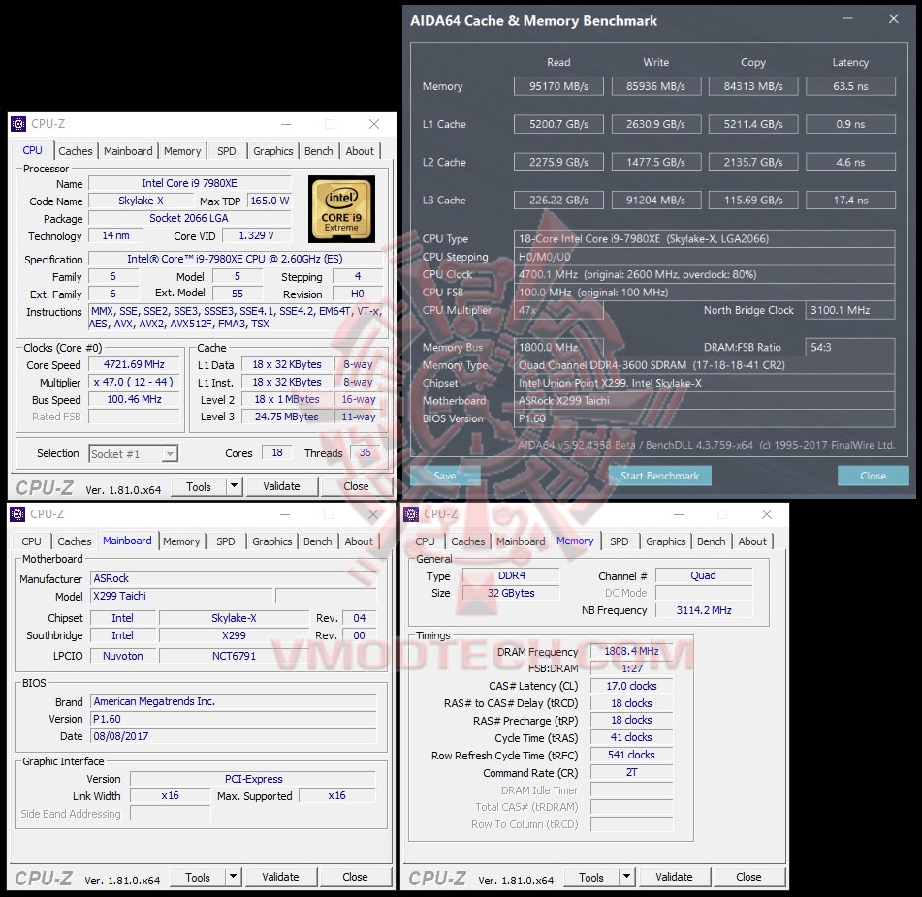The image size is (922, 897).
Task: Click Close button in Memory CPU-Z window
Action: pos(748,877)
